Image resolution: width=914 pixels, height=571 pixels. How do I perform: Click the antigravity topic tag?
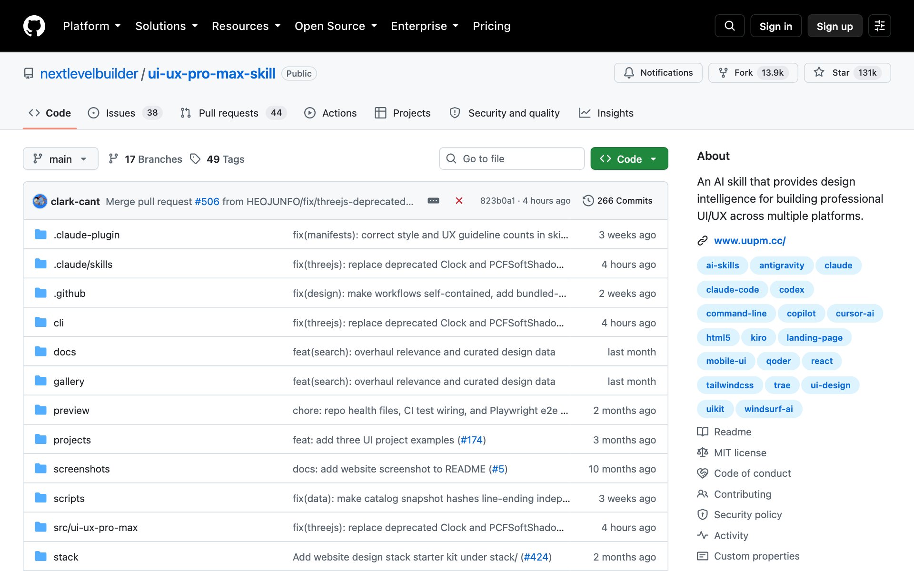781,265
